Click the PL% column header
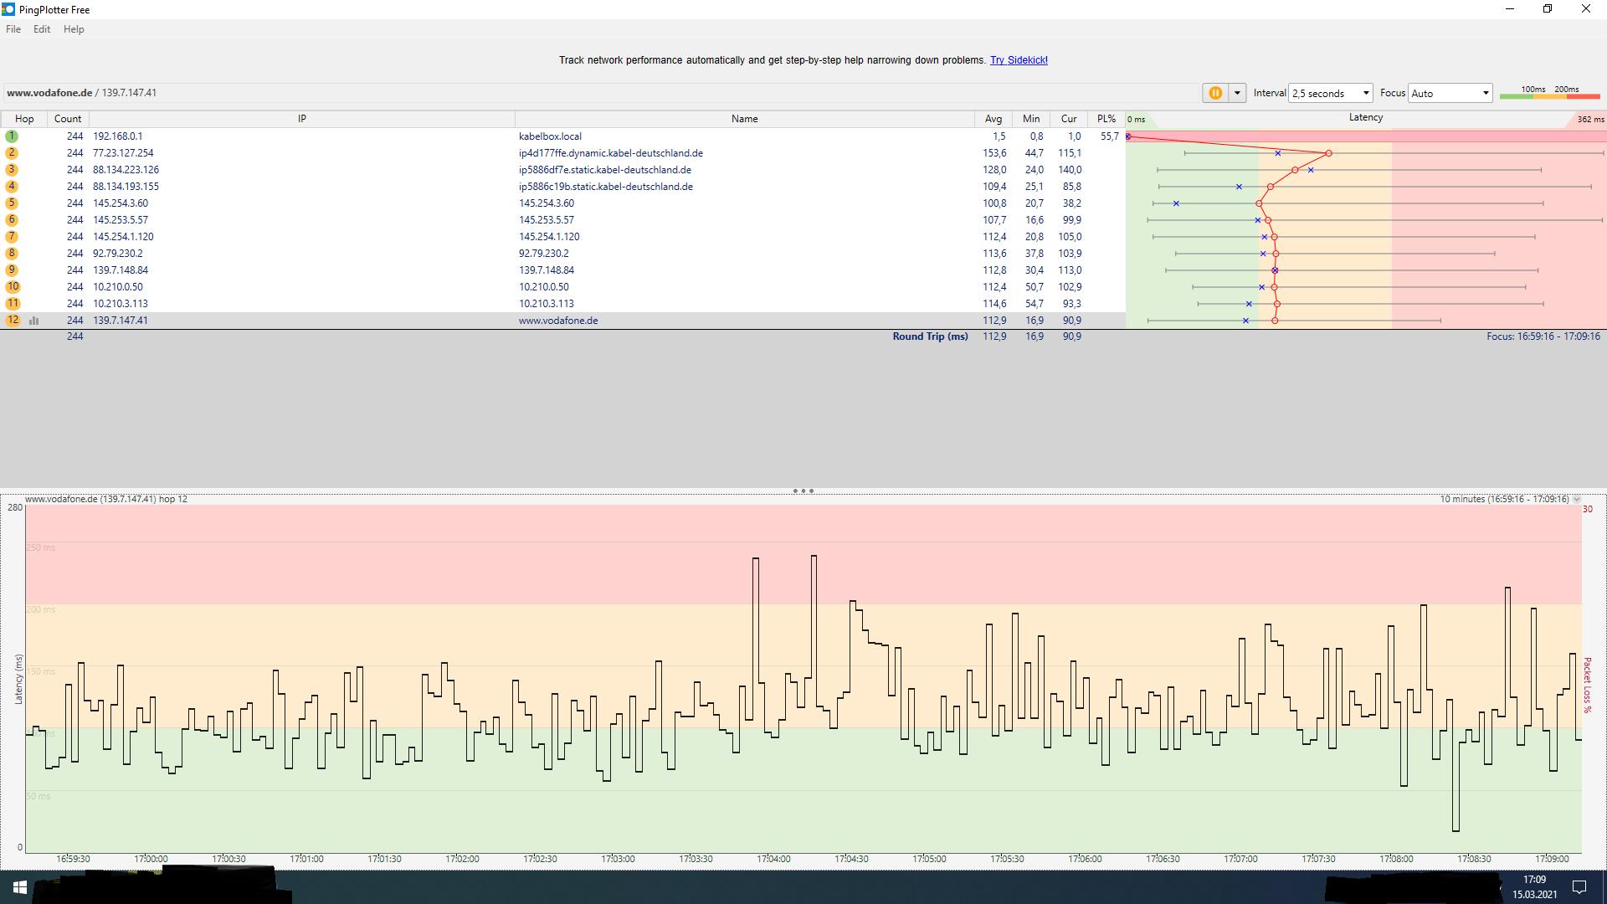This screenshot has width=1607, height=904. pyautogui.click(x=1106, y=119)
